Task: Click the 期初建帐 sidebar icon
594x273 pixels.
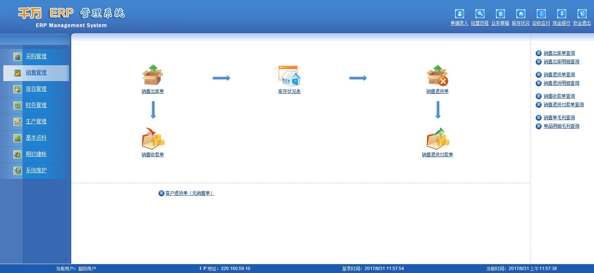Action: (17, 154)
